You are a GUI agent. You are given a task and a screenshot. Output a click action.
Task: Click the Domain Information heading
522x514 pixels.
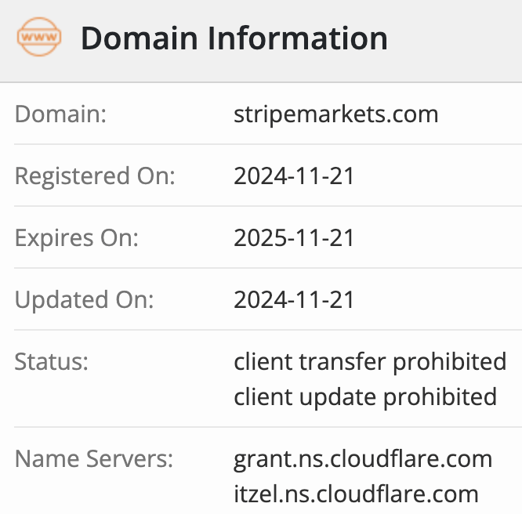click(234, 38)
